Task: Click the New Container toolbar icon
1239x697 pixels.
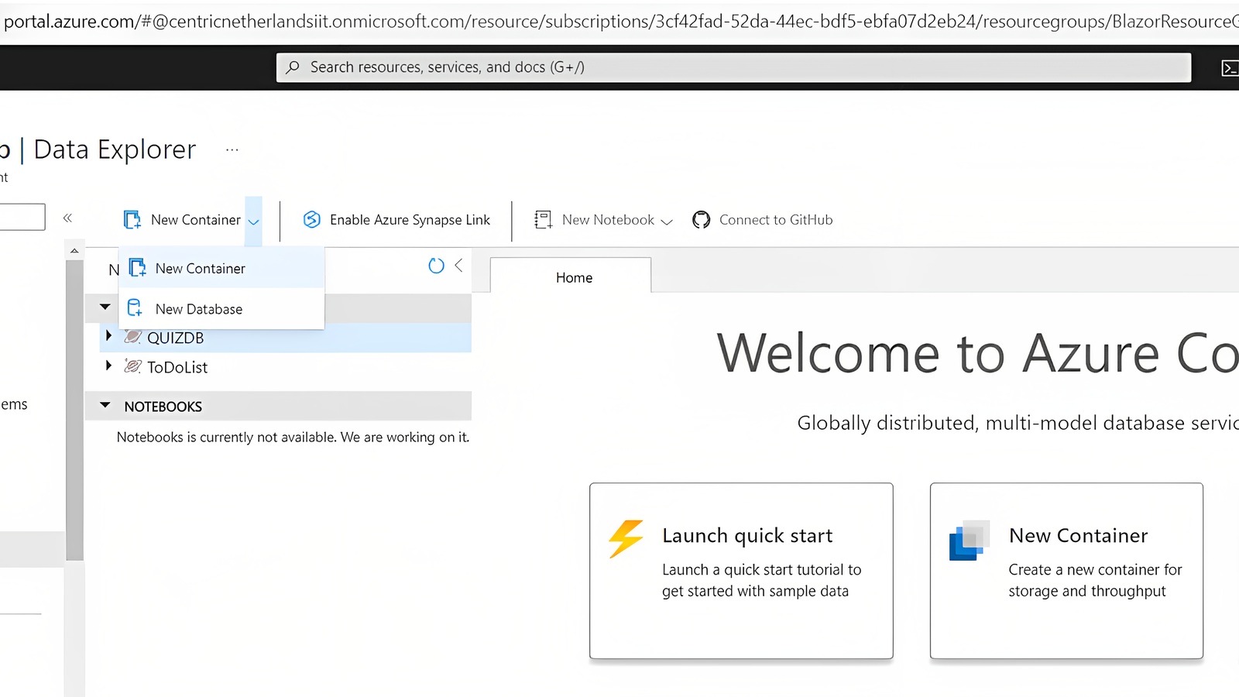Action: tap(132, 220)
